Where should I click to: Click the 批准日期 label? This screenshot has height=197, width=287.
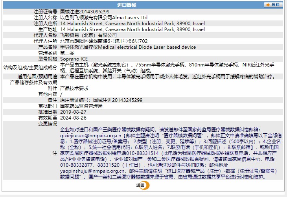[48, 112]
